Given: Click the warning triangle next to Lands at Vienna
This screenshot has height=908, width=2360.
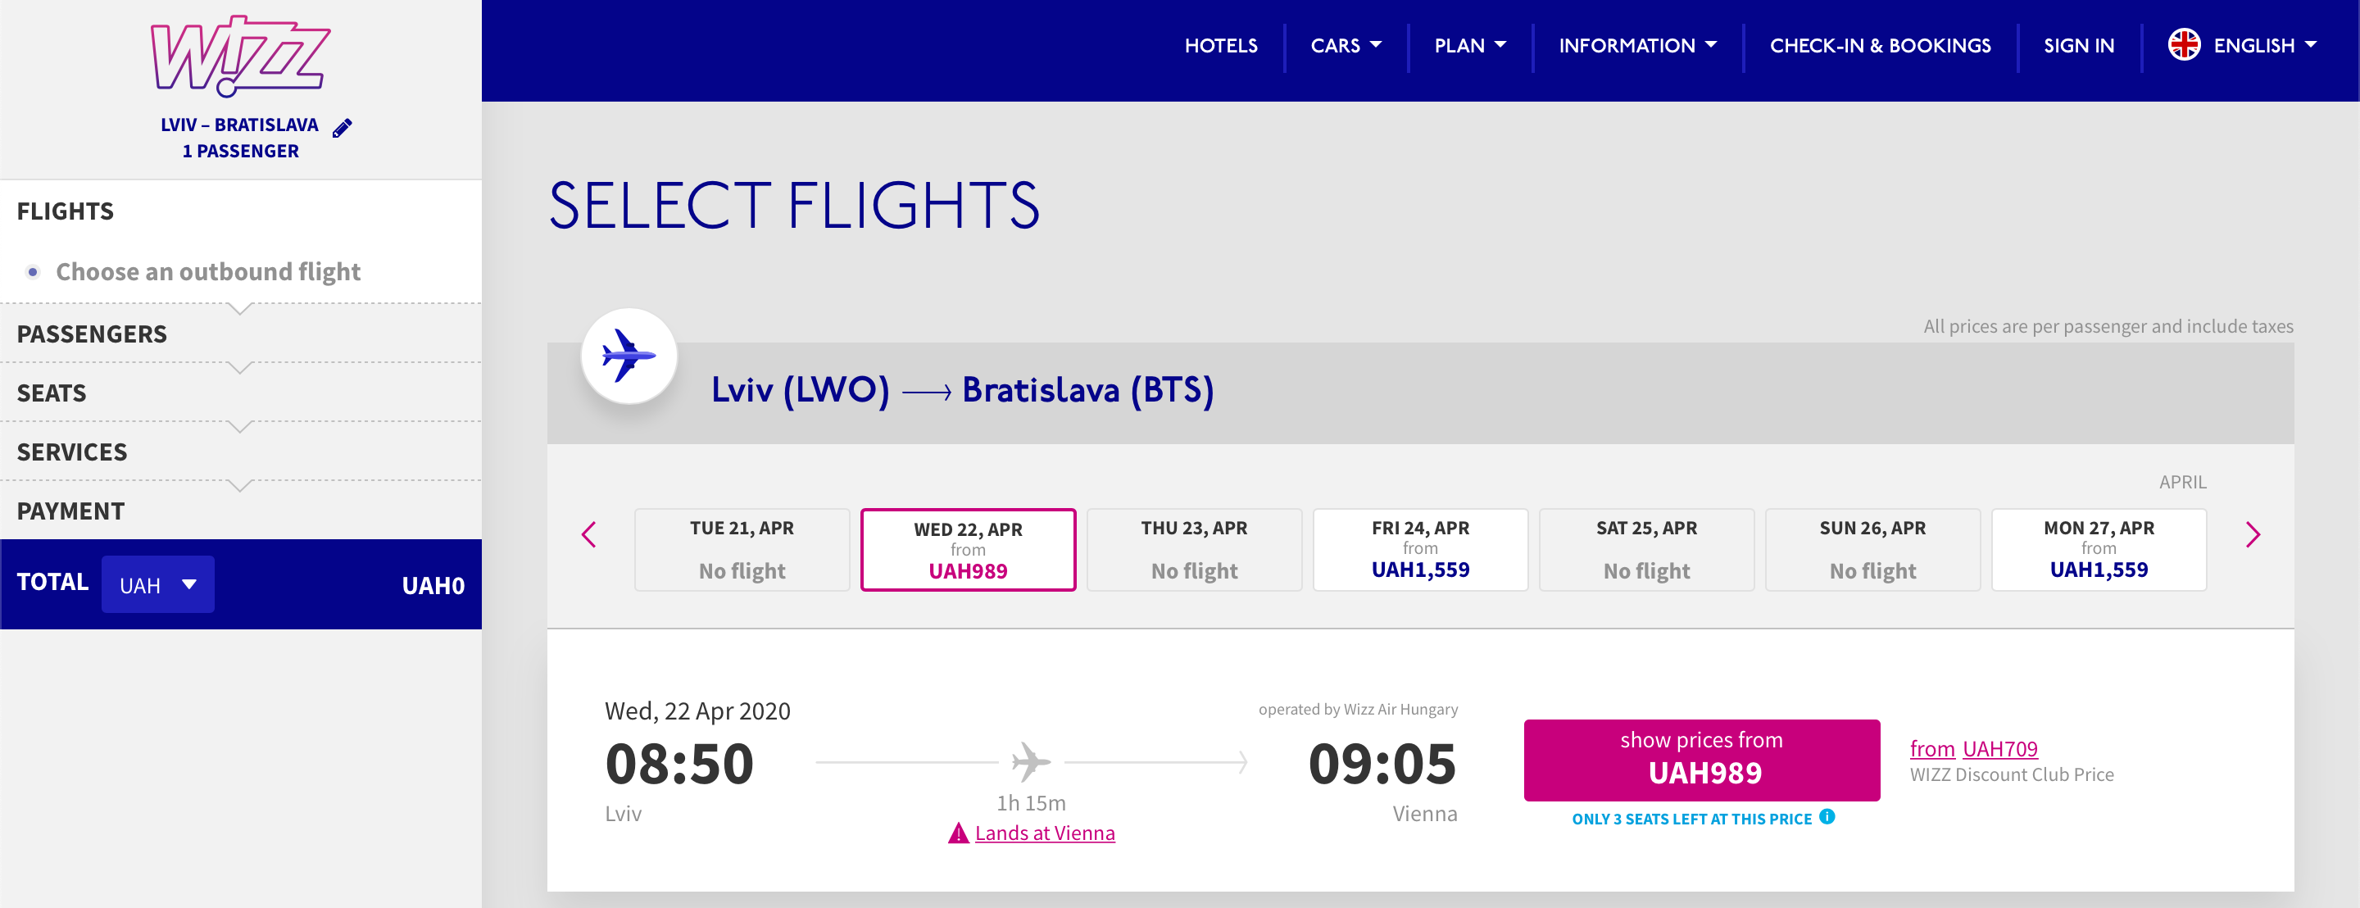Looking at the screenshot, I should pyautogui.click(x=958, y=833).
